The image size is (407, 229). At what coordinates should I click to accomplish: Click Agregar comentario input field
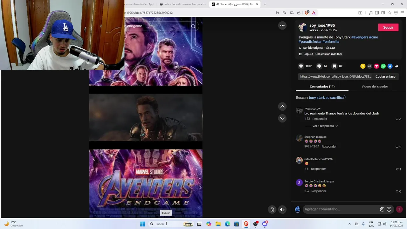341,209
